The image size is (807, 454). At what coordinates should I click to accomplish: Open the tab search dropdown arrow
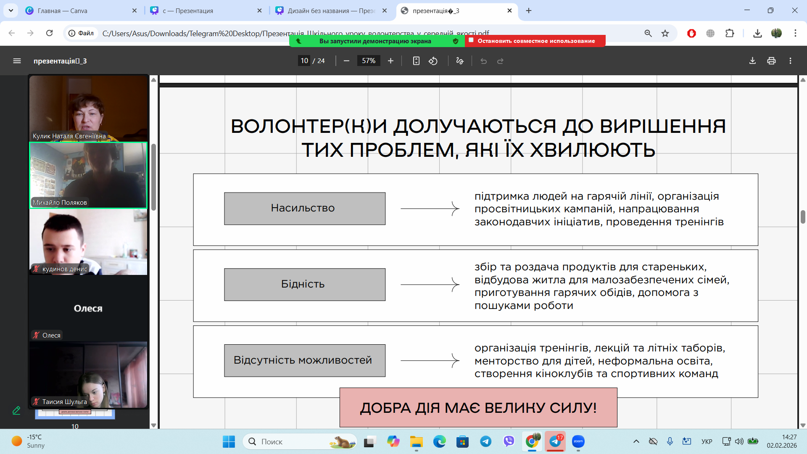(11, 11)
